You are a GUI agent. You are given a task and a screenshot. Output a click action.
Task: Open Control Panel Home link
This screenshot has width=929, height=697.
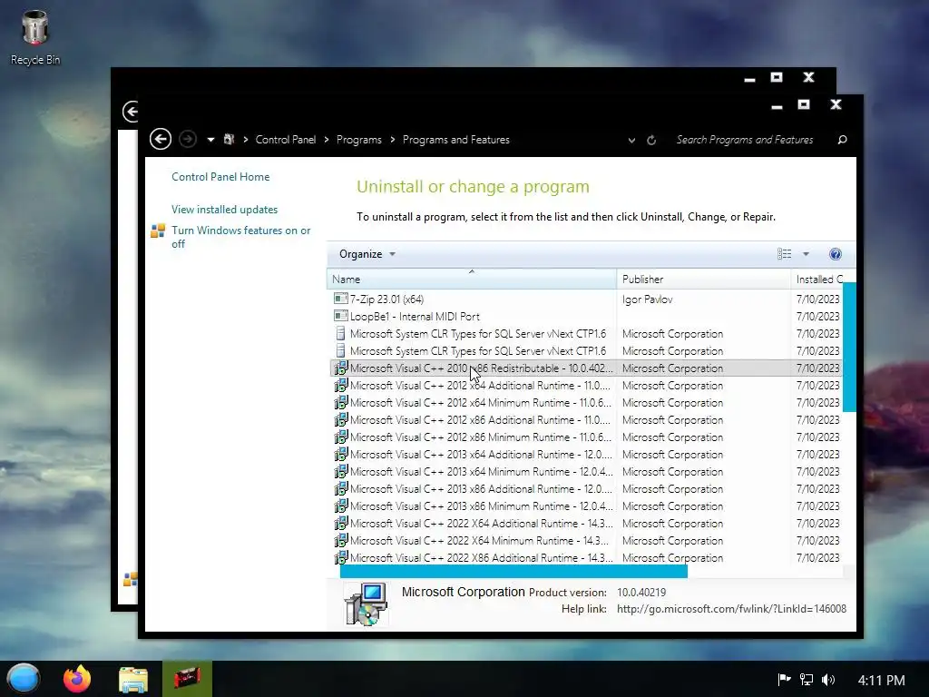(x=220, y=177)
